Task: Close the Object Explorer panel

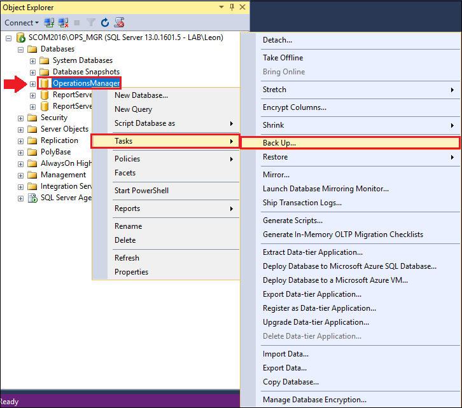Action: (x=242, y=7)
